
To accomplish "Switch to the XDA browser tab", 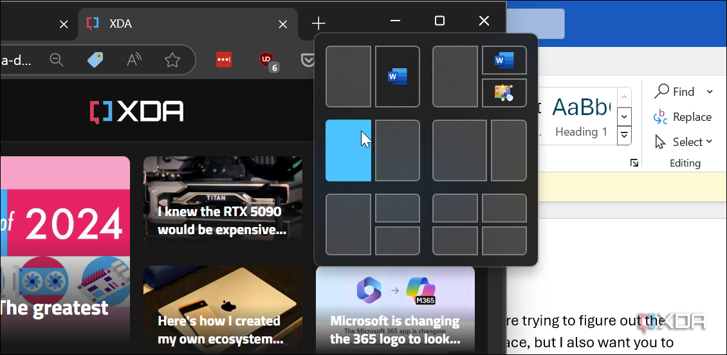I will 188,24.
